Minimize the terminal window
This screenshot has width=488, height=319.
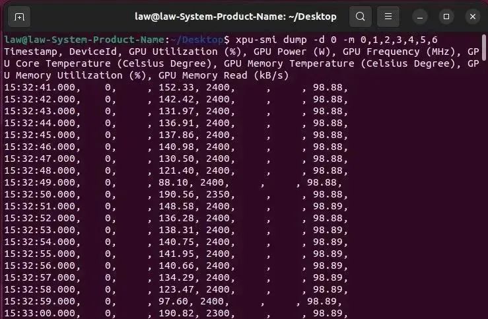[420, 17]
